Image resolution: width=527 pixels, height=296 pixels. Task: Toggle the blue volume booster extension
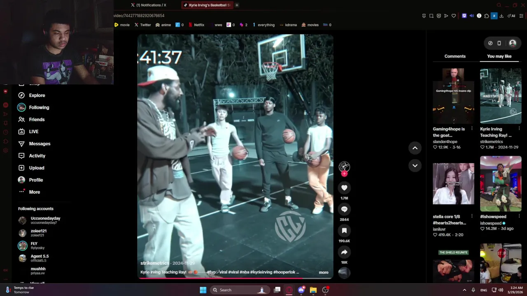[x=471, y=16]
